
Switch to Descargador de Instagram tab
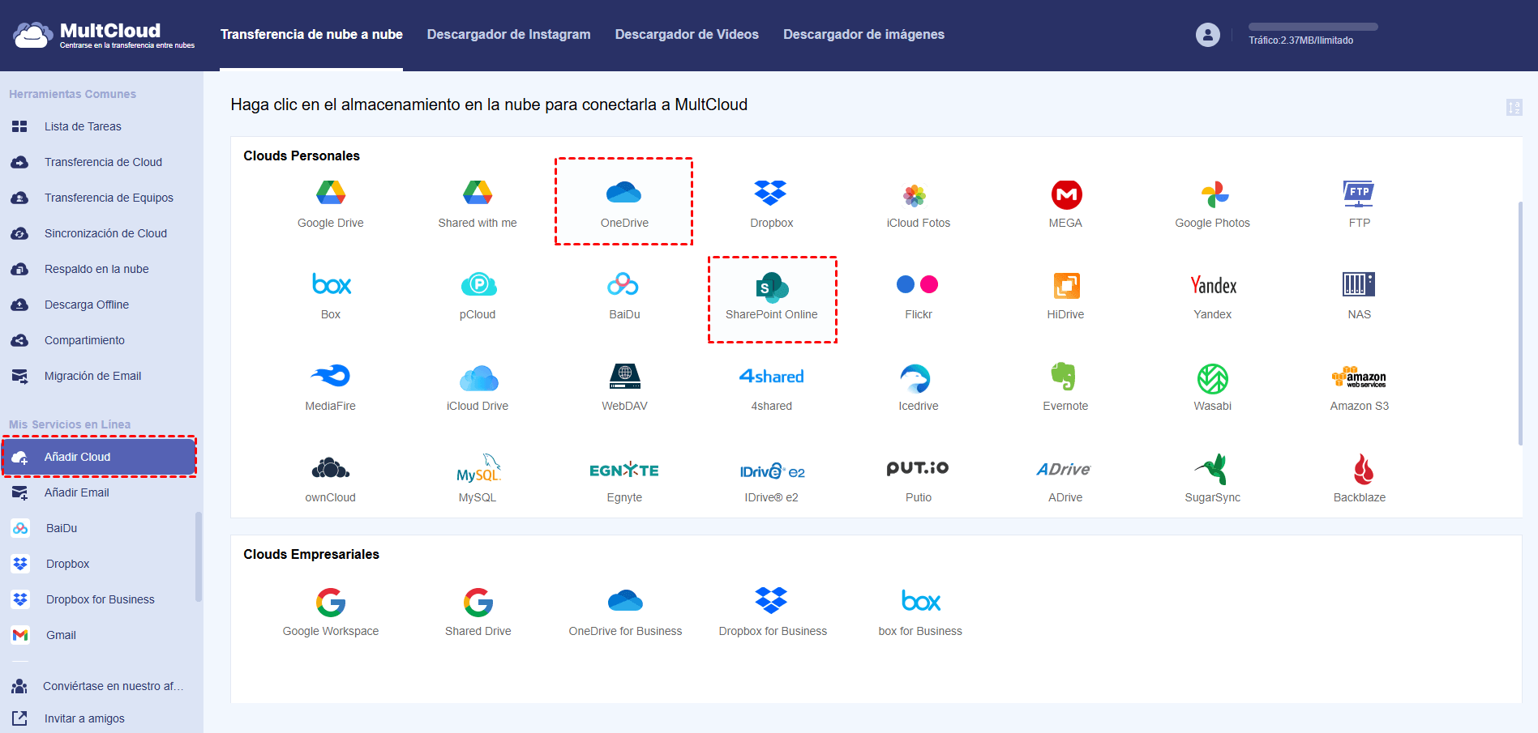(x=508, y=34)
